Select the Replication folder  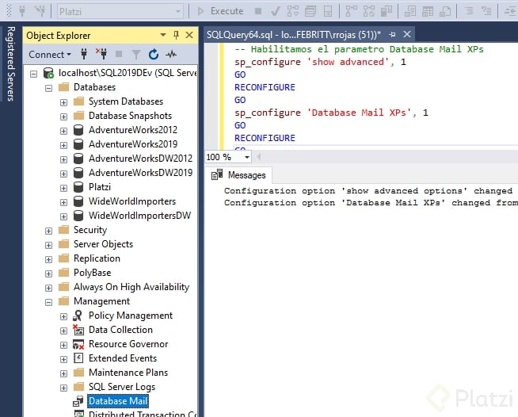(97, 258)
